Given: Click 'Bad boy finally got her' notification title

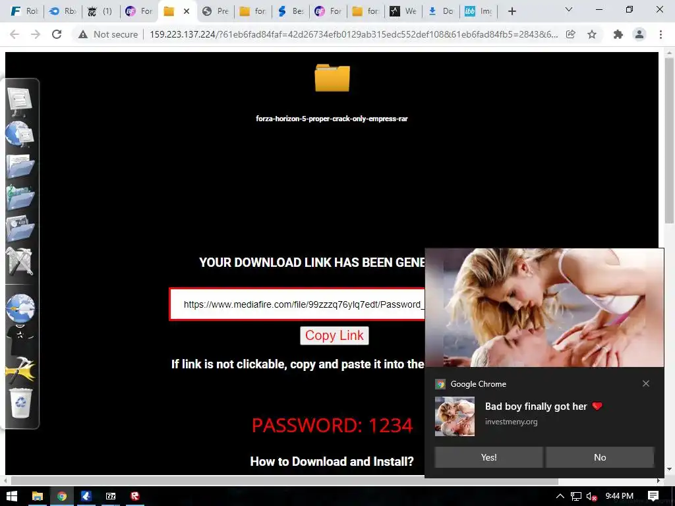Looking at the screenshot, I should coord(536,406).
